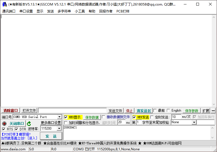Click the 关闭串口 button
The height and width of the screenshot is (152, 217).
(17, 123)
